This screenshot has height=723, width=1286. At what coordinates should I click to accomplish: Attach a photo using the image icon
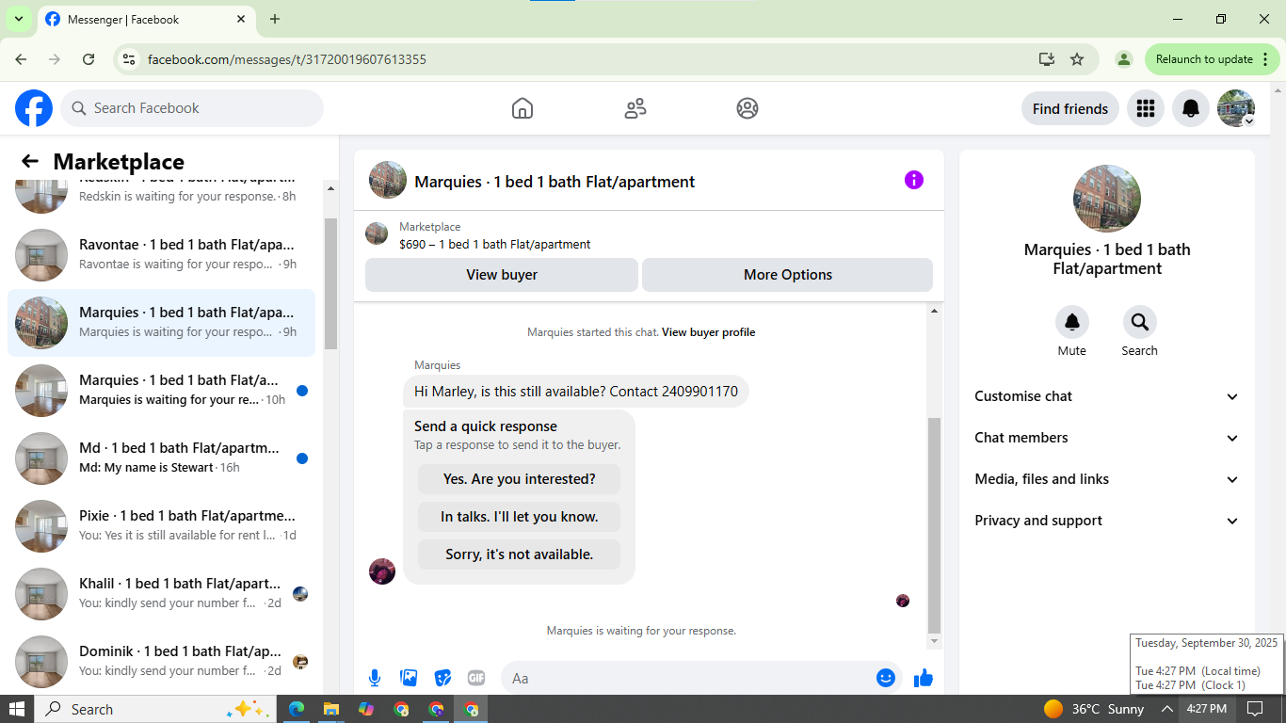pos(409,678)
